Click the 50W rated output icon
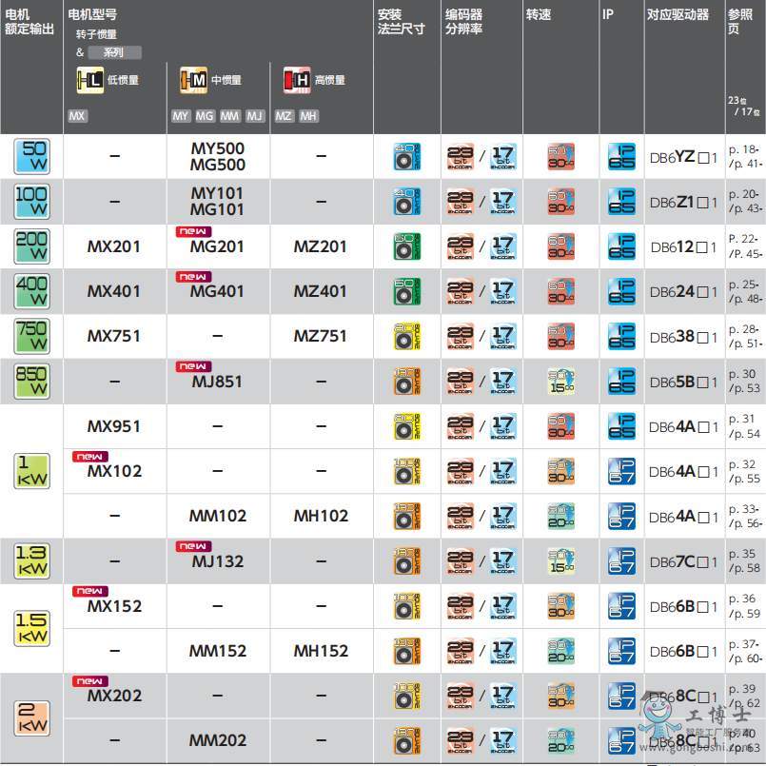 coord(32,156)
